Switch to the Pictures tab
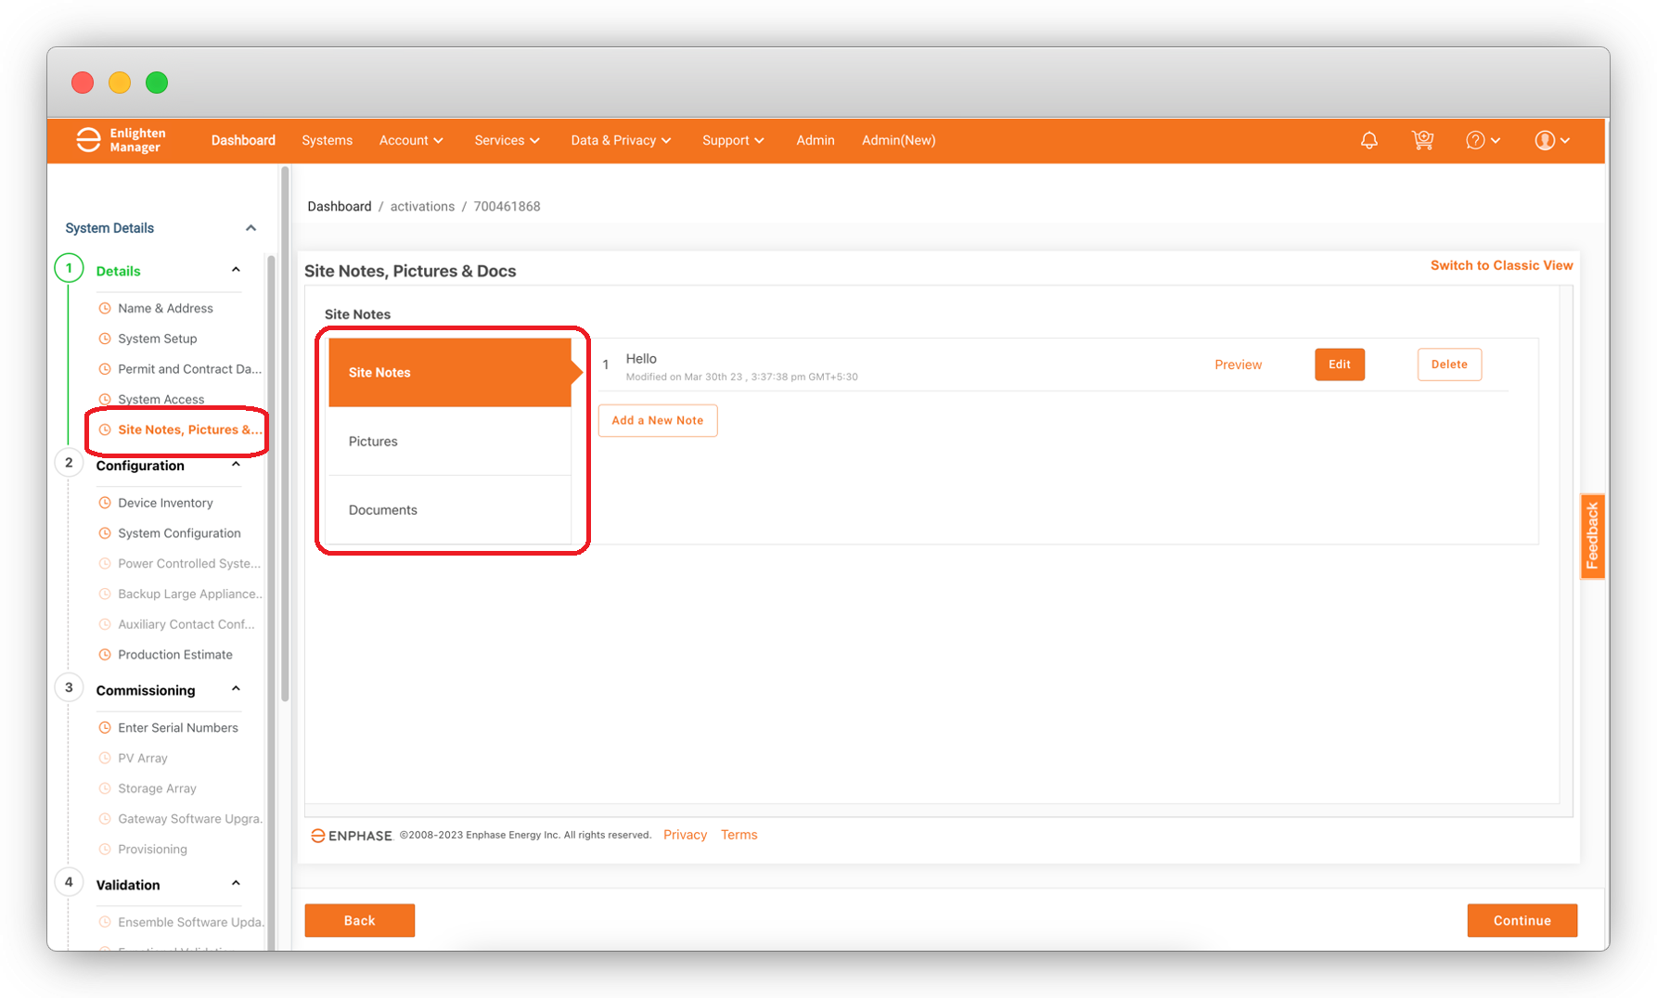This screenshot has height=998, width=1657. (x=373, y=441)
